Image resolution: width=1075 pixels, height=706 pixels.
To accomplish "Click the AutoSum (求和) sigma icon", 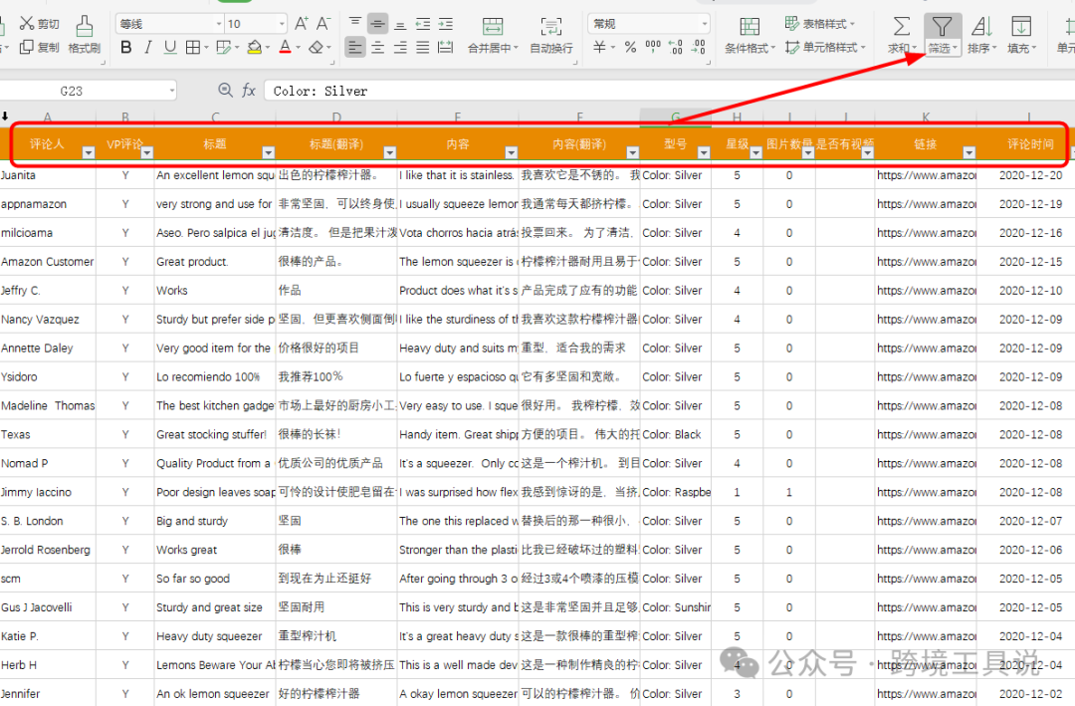I will pyautogui.click(x=902, y=27).
